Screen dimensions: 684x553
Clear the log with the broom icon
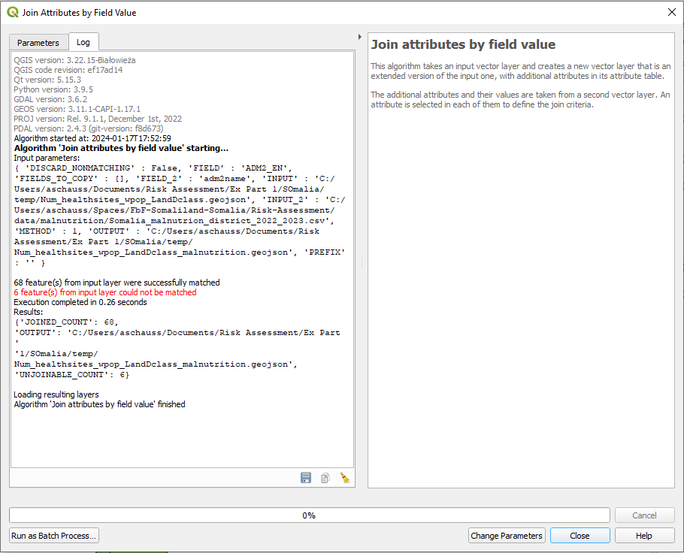(x=345, y=478)
